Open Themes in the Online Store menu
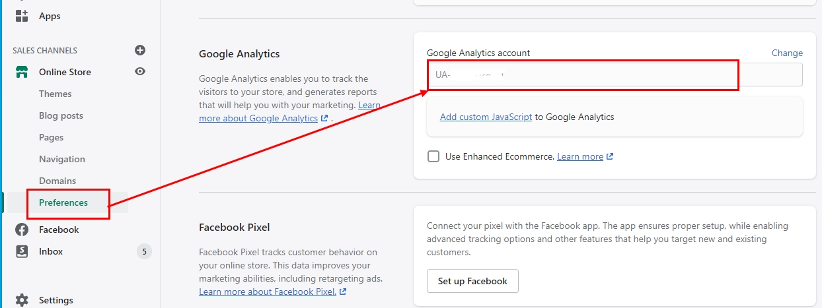The width and height of the screenshot is (822, 308). [56, 94]
